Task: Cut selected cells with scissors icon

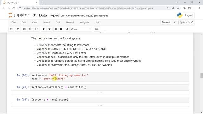Action: tap(25, 29)
